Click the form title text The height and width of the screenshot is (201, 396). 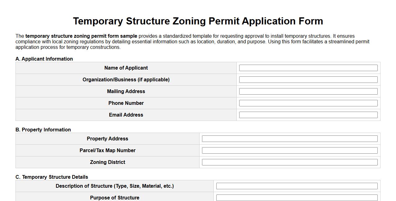tap(198, 21)
